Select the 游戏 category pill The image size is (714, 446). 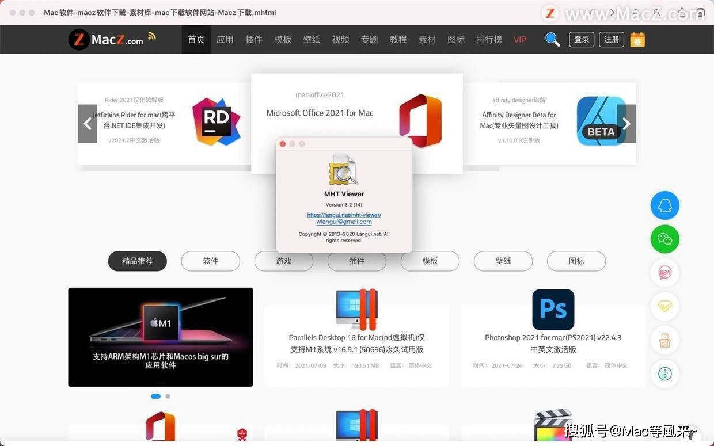click(284, 261)
